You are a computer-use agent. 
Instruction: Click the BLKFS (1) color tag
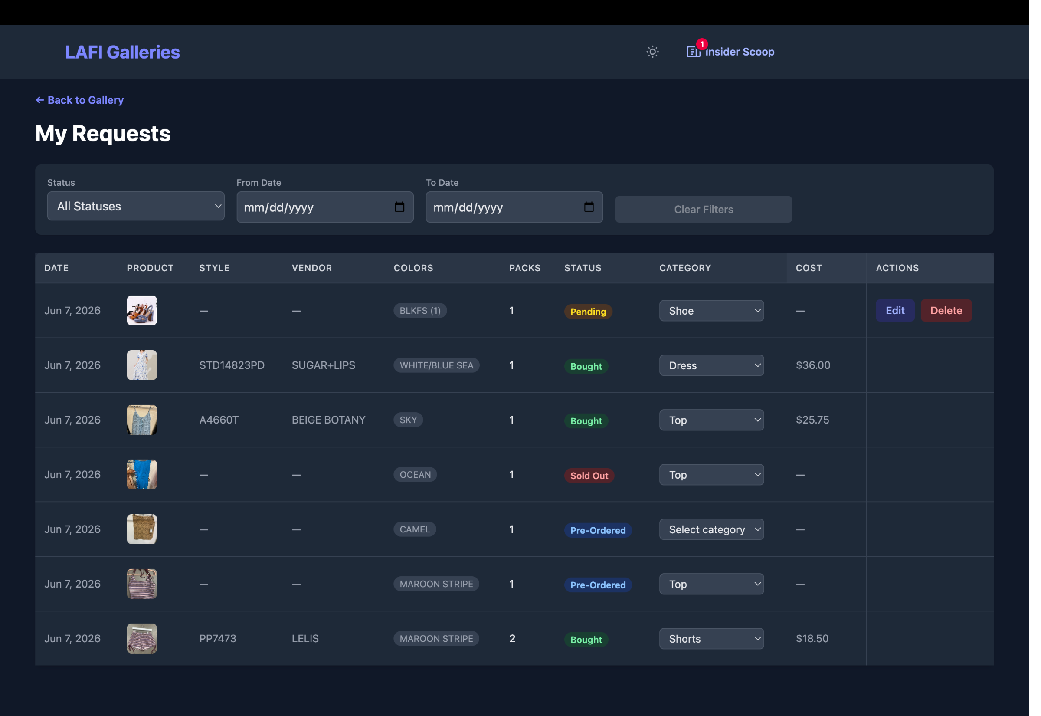420,311
